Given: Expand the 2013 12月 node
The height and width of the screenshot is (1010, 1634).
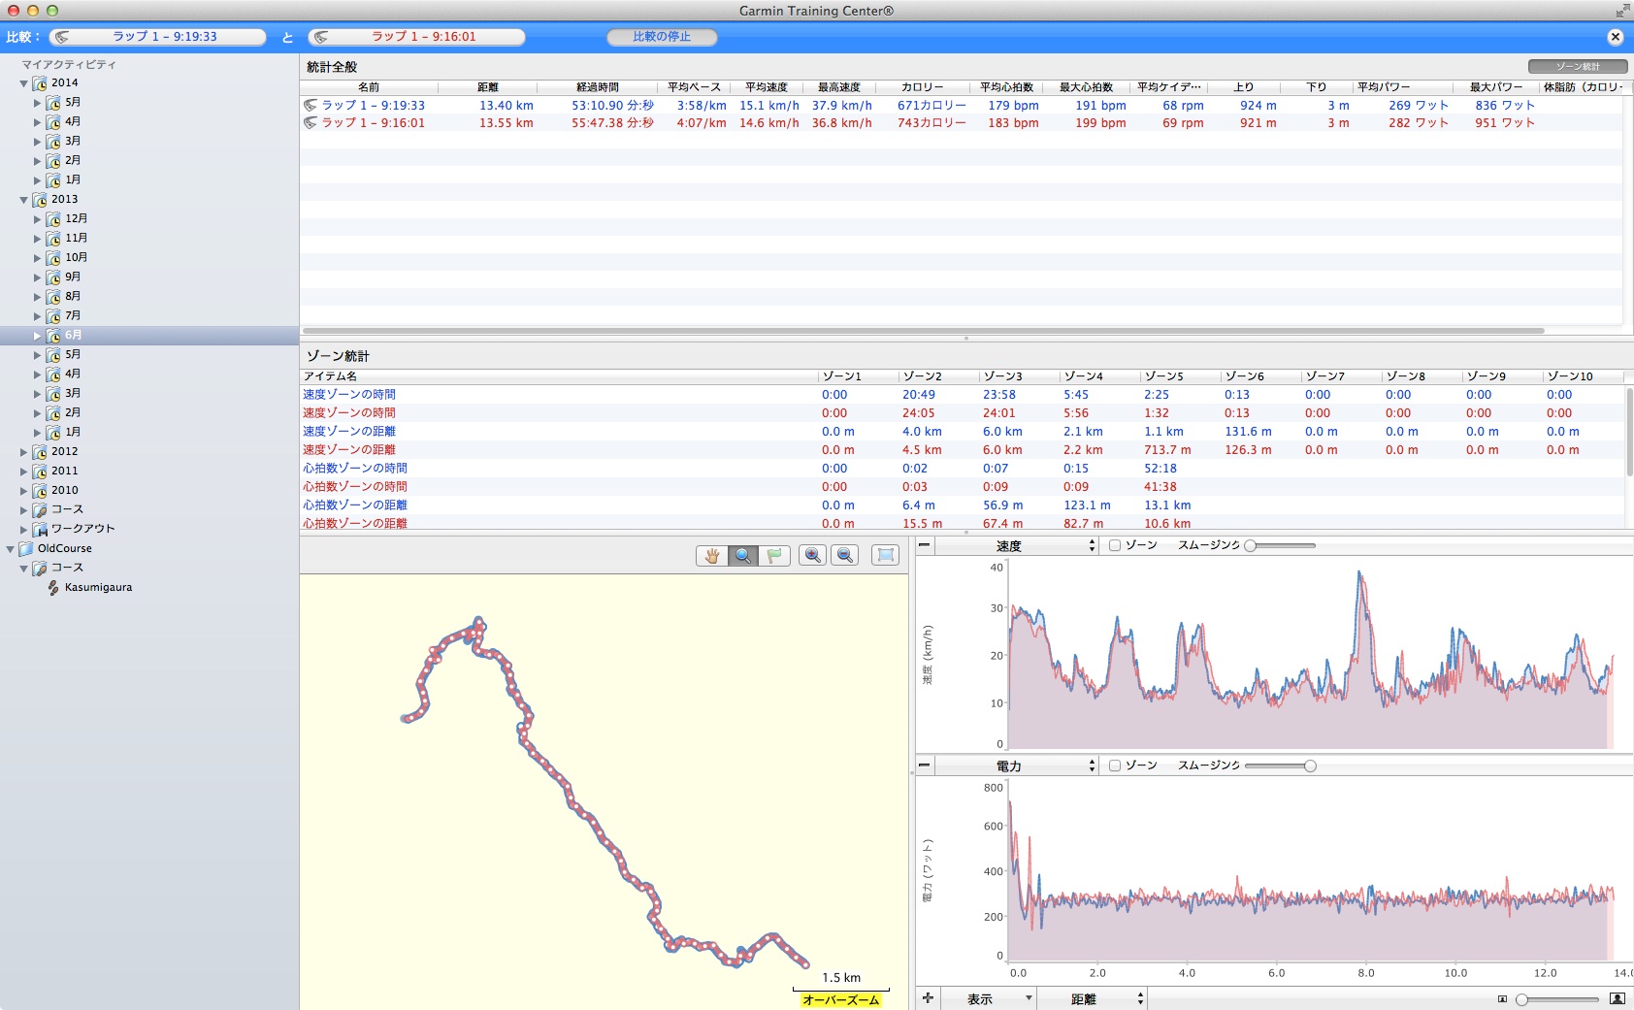Looking at the screenshot, I should tap(38, 219).
